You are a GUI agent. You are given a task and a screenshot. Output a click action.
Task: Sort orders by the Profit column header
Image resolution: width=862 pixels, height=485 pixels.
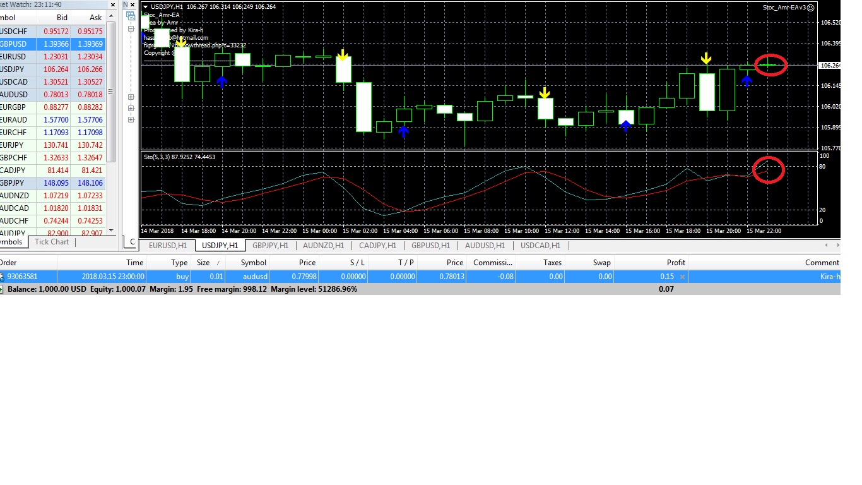[x=675, y=263]
